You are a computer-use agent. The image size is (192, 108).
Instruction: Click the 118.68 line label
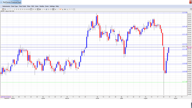point(185,72)
